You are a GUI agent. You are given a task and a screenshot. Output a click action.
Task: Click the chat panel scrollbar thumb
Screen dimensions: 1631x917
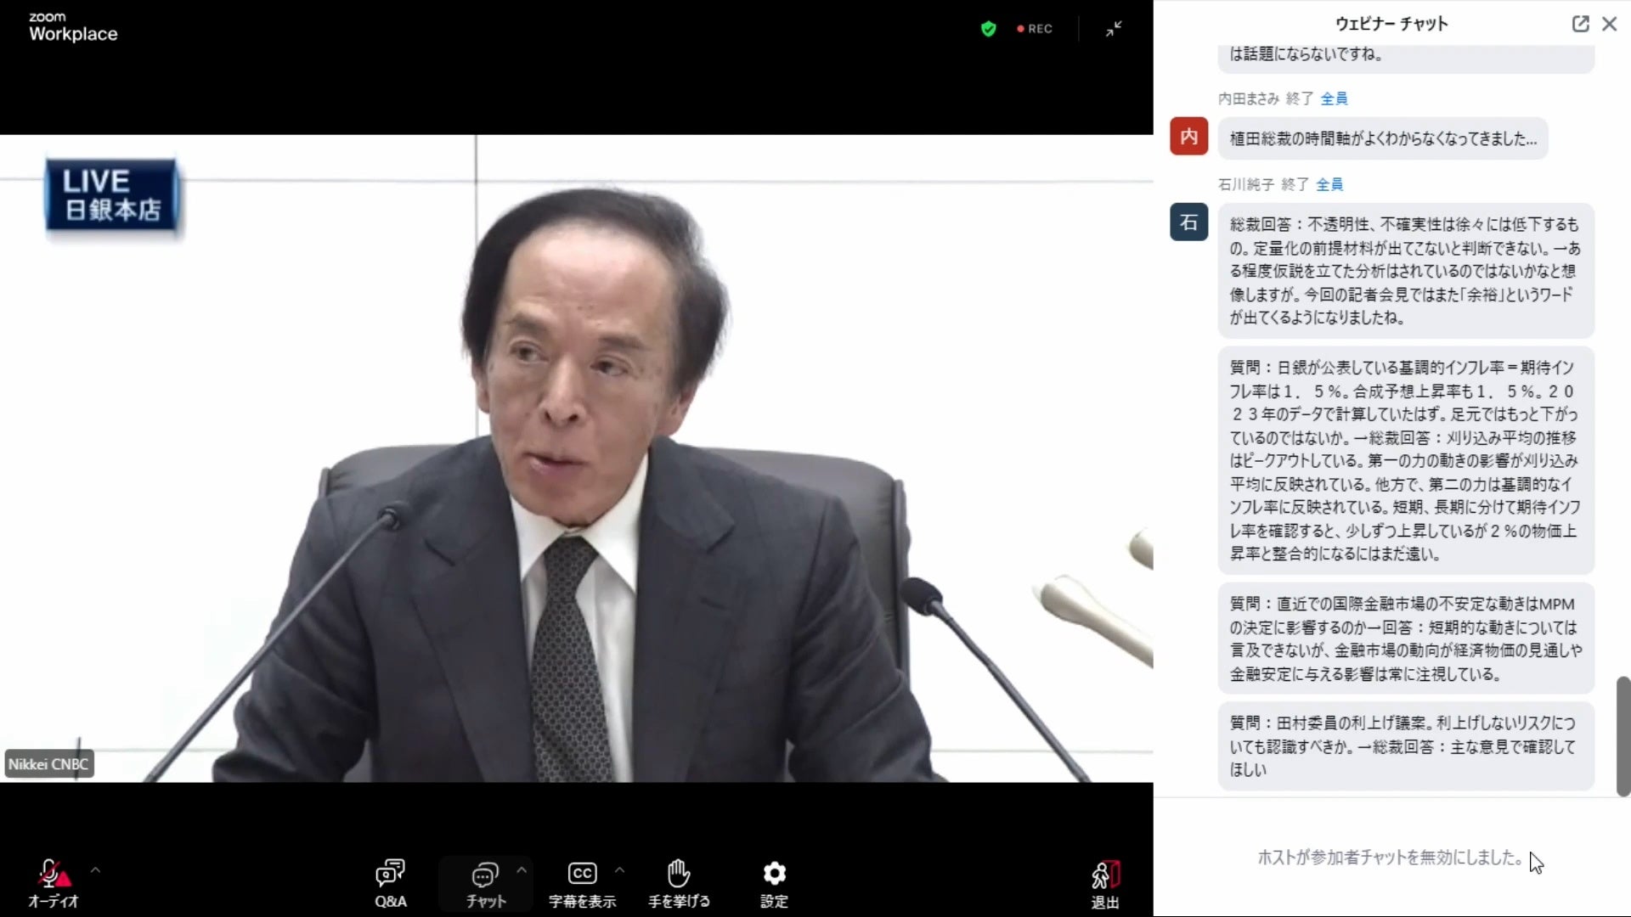tap(1623, 735)
